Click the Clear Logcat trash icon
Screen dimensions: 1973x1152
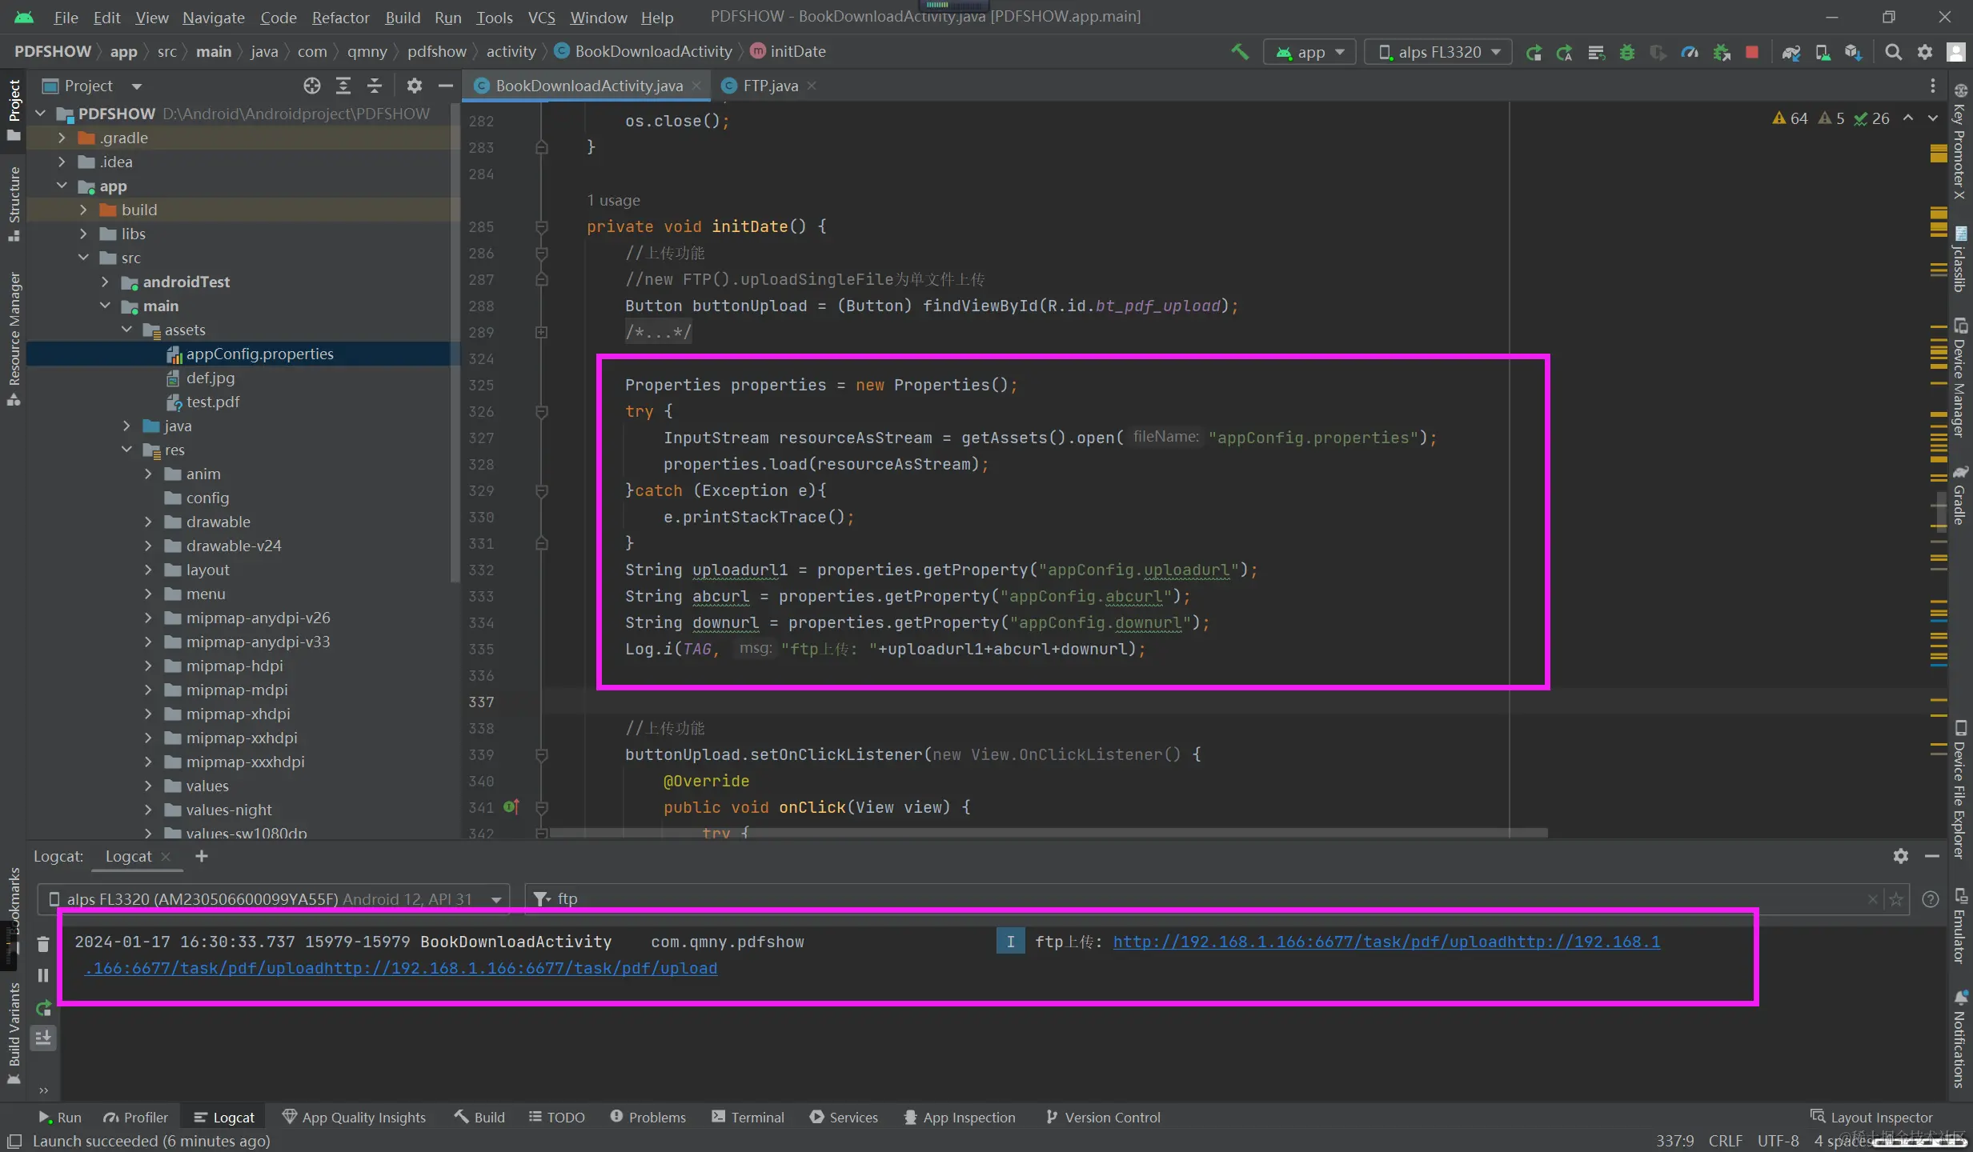pyautogui.click(x=43, y=945)
